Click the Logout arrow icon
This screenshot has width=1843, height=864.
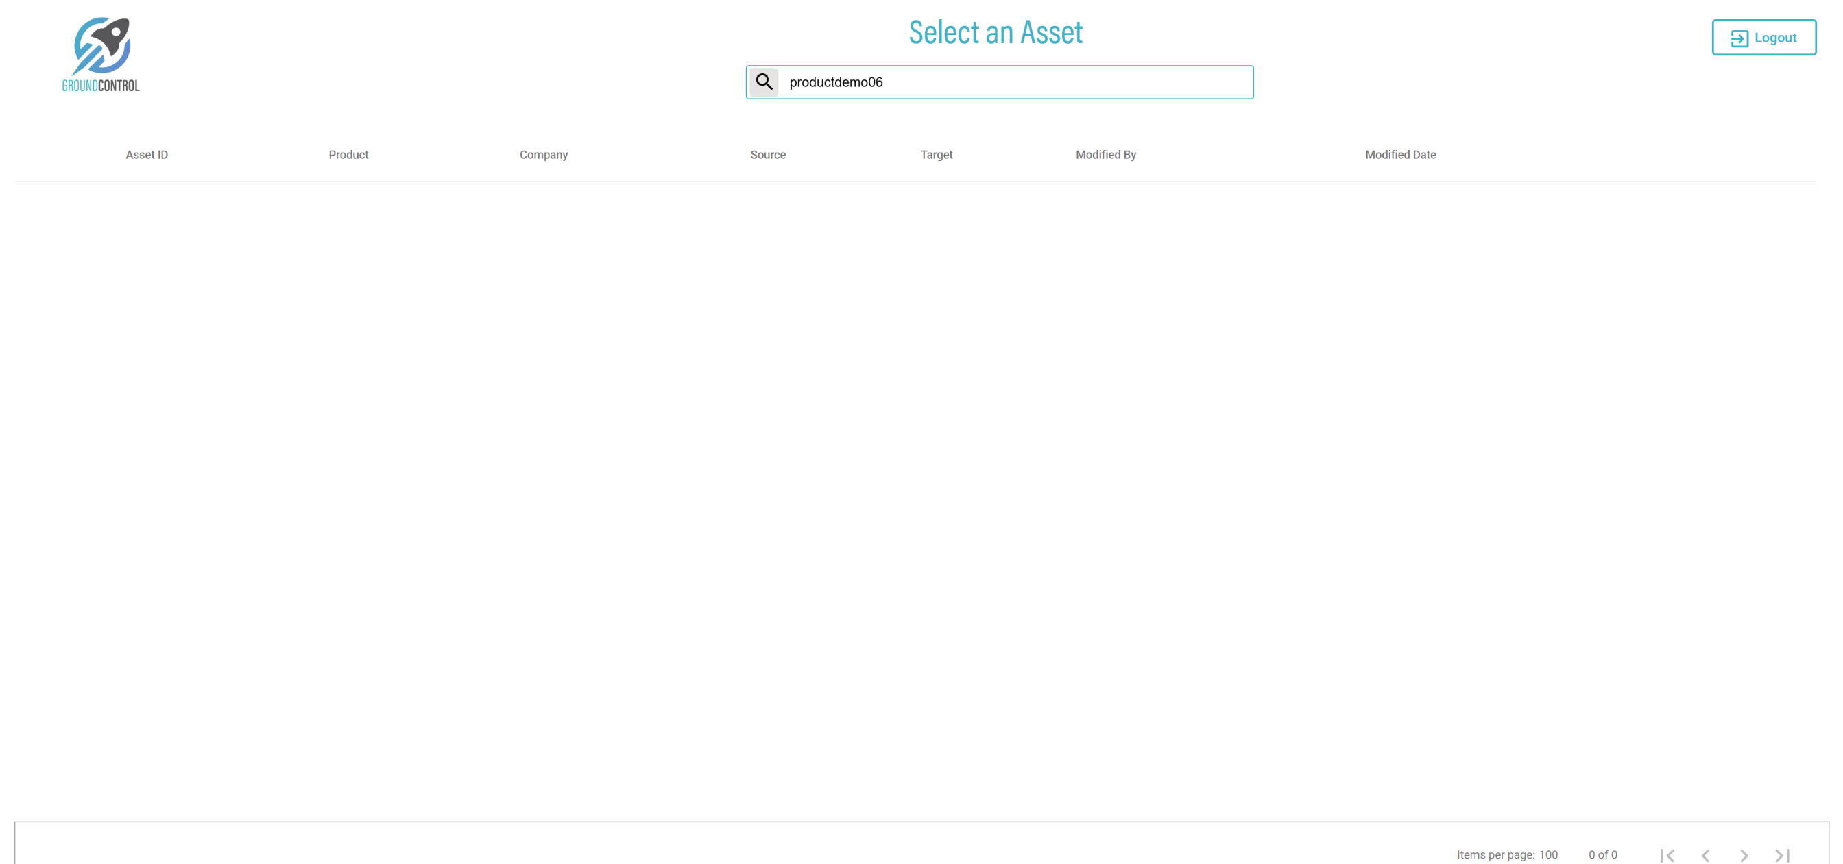tap(1739, 38)
